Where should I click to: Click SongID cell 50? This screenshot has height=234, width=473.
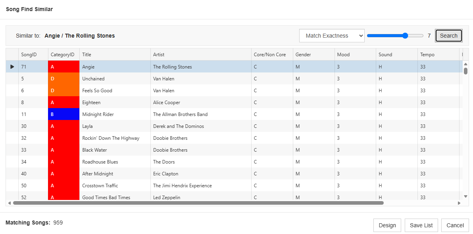33,186
